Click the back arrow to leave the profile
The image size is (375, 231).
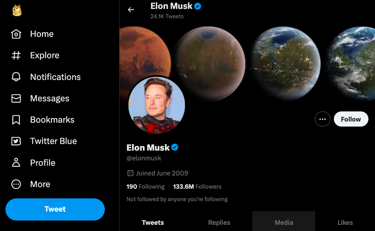pos(131,10)
